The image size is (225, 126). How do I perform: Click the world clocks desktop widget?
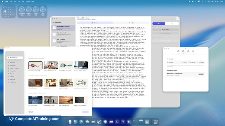[32, 11]
